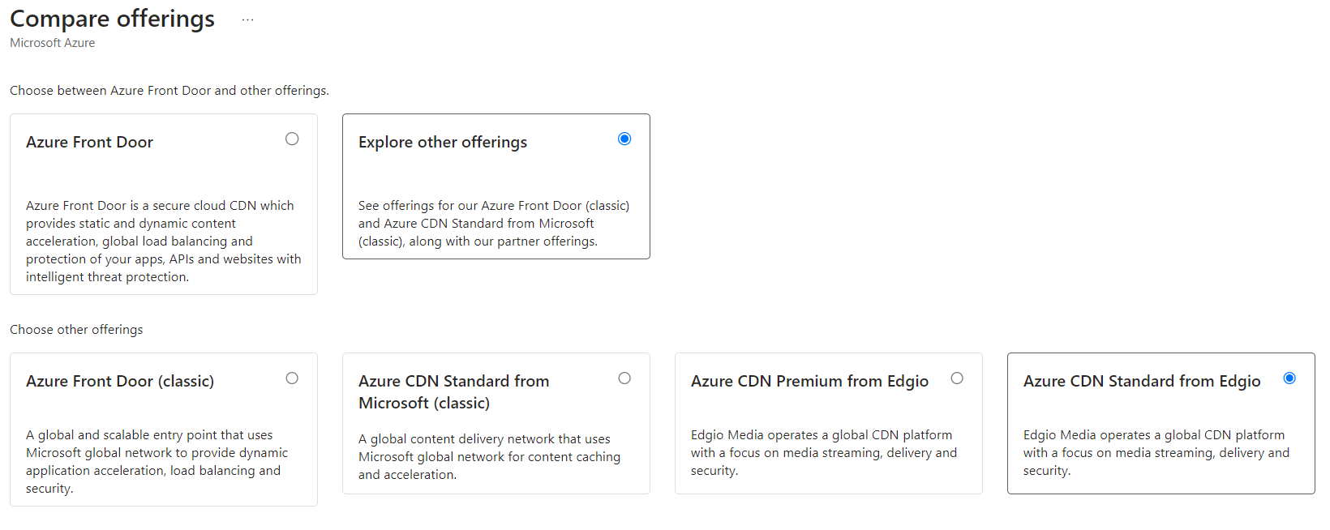
Task: Toggle the Azure CDN Standard from Edgio radio
Action: tap(1289, 378)
